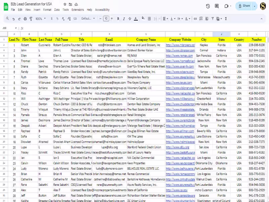
Task: Open the name box dropdown arrow
Action: [x=16, y=28]
